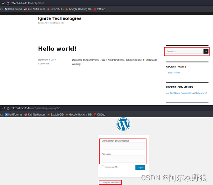
Task: Click the RECENT COMMENTS widget heading
Action: [x=179, y=87]
